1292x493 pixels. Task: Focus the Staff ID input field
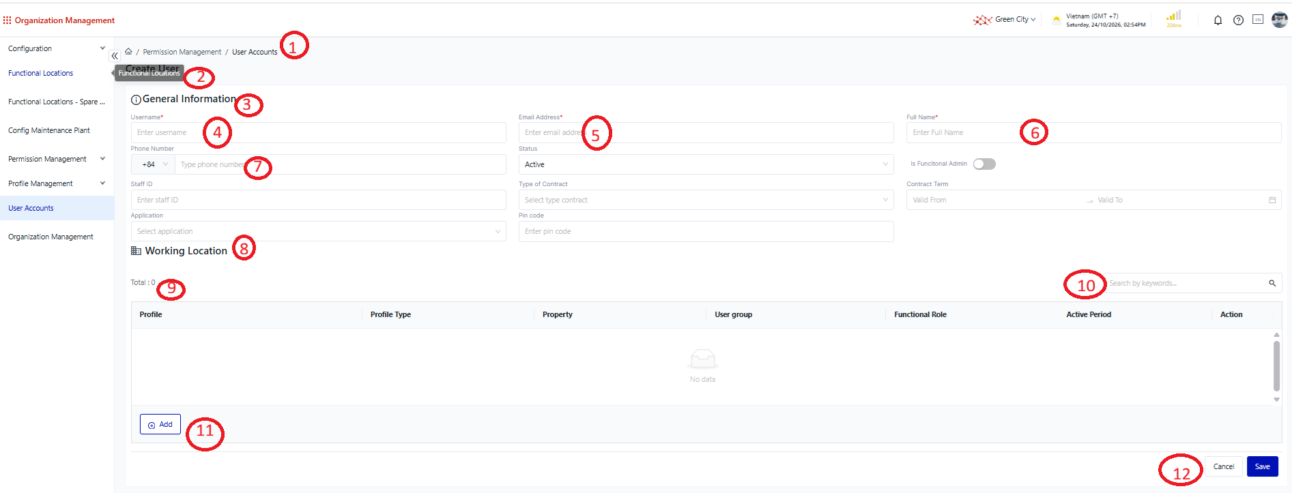point(319,200)
